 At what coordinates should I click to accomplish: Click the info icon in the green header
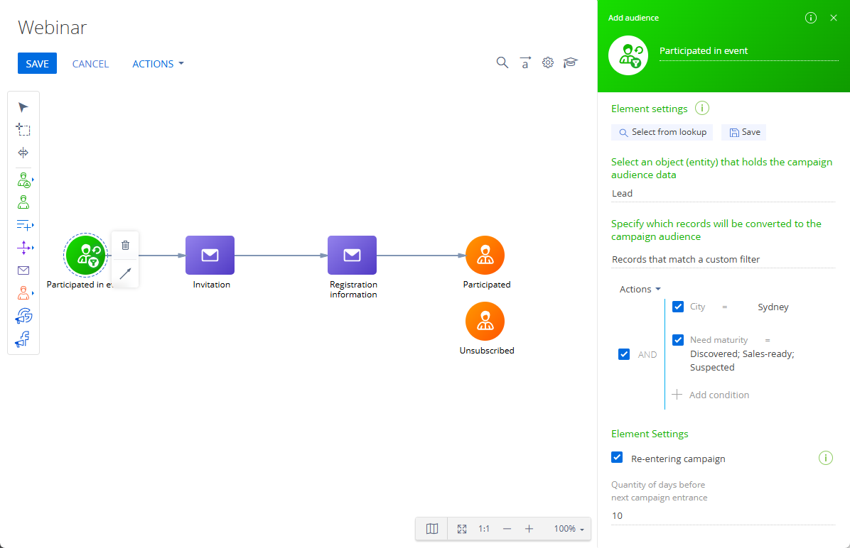point(810,18)
